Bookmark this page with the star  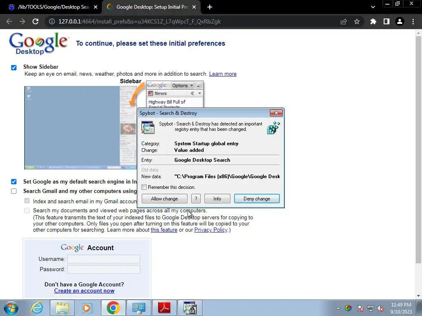tap(357, 21)
